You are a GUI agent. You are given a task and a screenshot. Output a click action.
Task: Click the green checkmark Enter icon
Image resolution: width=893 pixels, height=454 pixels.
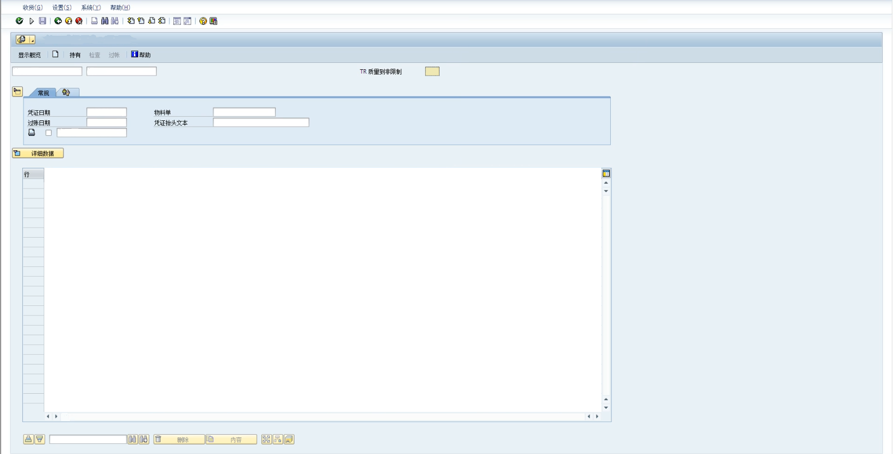(19, 21)
